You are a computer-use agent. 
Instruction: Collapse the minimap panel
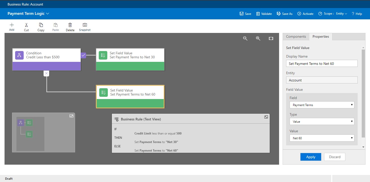click(71, 116)
